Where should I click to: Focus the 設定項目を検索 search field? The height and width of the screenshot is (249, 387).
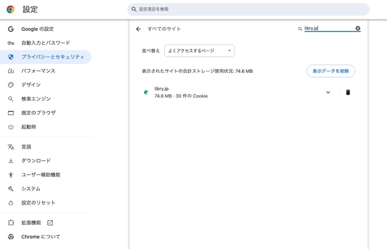point(249,10)
